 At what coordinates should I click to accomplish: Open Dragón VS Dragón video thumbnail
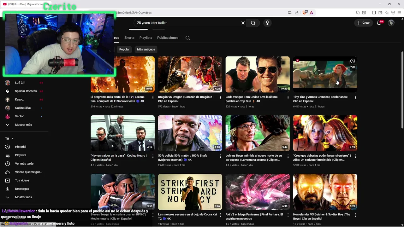190,74
